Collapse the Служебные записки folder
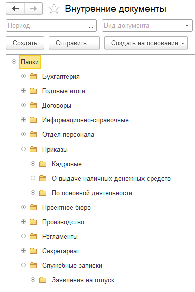 pos(23,265)
